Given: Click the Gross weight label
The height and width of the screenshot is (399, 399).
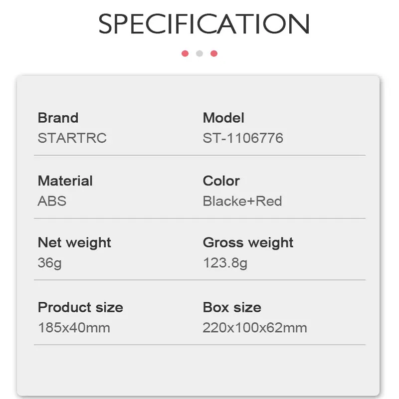Looking at the screenshot, I should point(248,243).
